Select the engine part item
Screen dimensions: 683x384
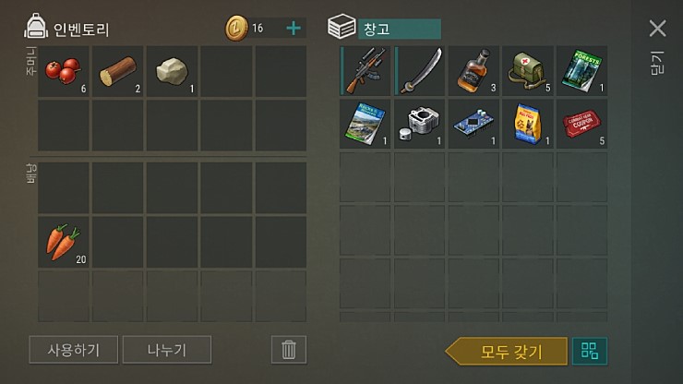[x=419, y=124]
